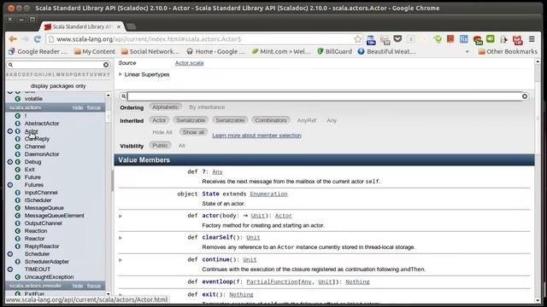Click the left sidebar search field
The height and width of the screenshot is (307, 547).
click(x=58, y=65)
